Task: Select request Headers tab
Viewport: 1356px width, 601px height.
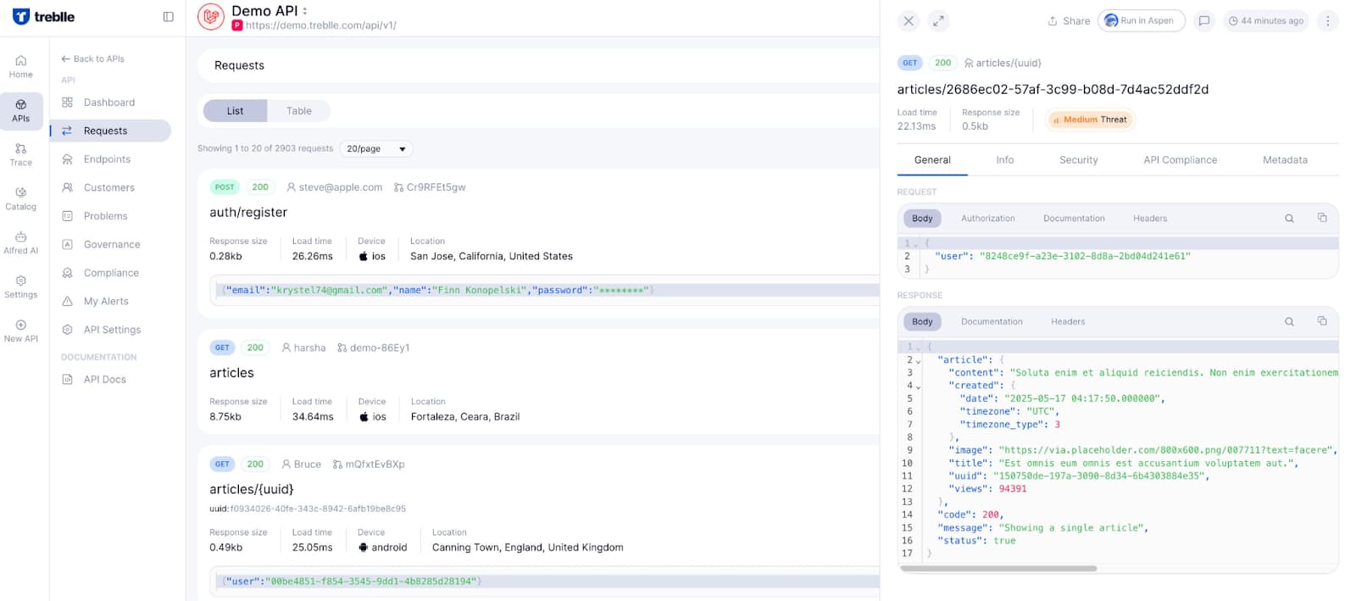Action: (1150, 219)
